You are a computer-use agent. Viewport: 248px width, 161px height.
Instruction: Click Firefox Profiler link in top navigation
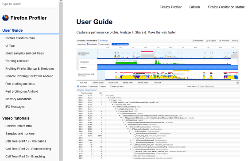pos(170,7)
